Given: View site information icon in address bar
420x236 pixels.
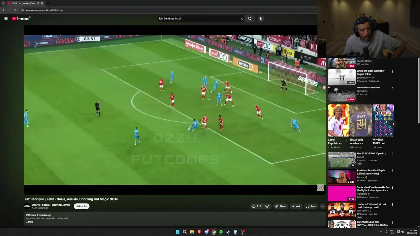Looking at the screenshot, I should (x=22, y=10).
